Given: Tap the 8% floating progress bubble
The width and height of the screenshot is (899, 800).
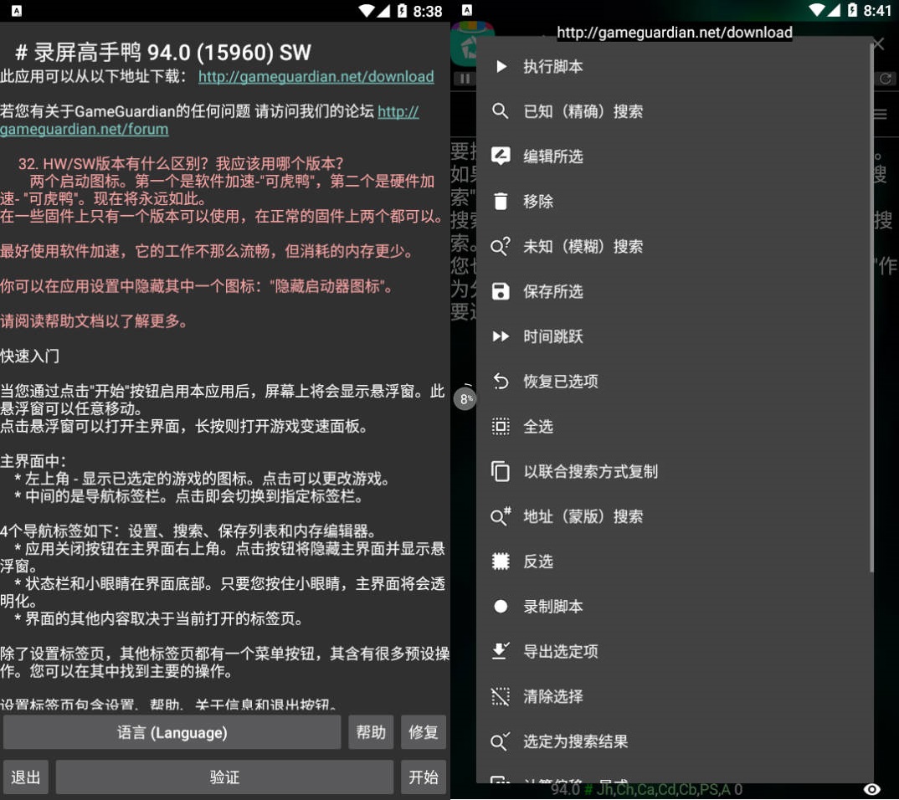Looking at the screenshot, I should click(465, 399).
